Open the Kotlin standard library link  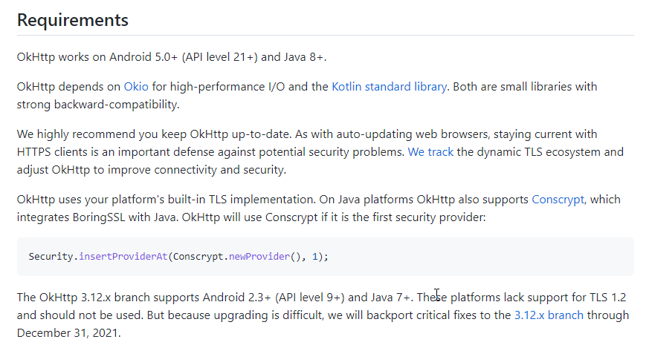coord(389,86)
